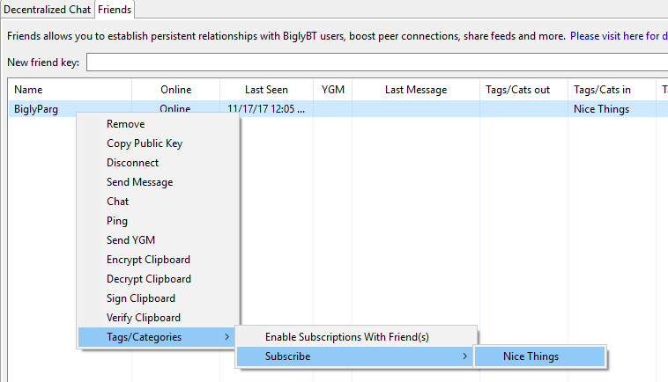Select Enable Subscriptions With Friend(s)

pyautogui.click(x=356, y=337)
